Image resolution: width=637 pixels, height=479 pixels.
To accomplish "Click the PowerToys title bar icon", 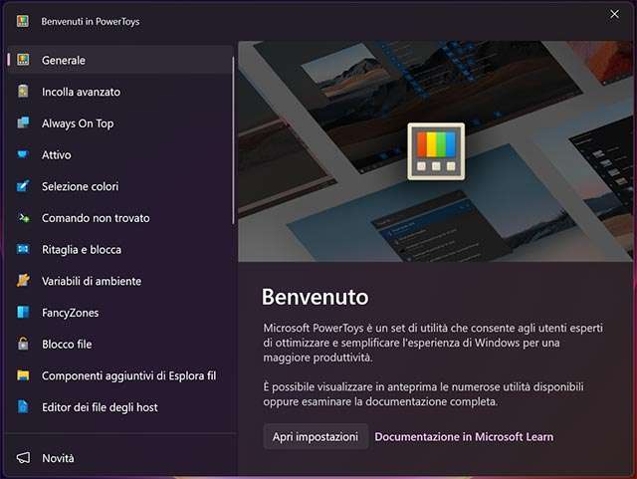I will 23,21.
